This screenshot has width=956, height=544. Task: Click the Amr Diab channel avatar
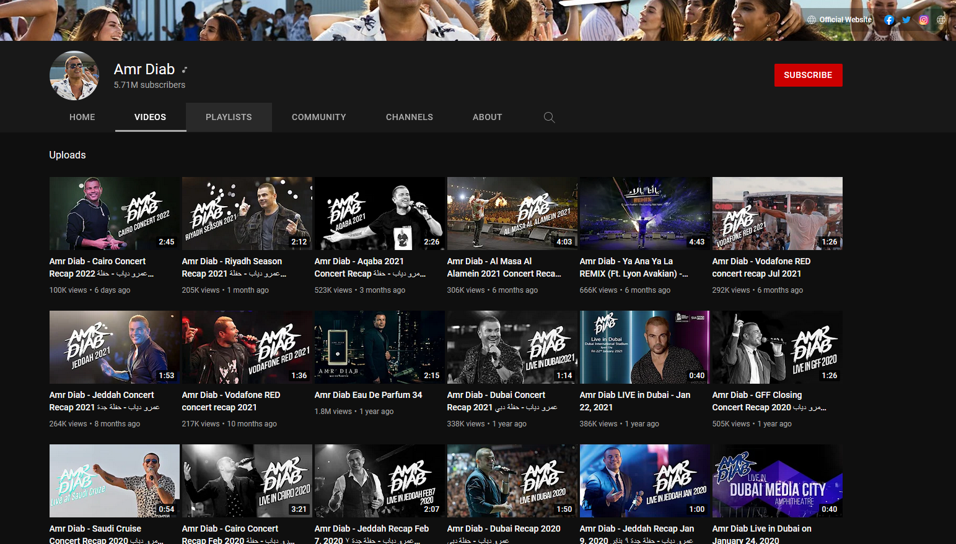74,76
